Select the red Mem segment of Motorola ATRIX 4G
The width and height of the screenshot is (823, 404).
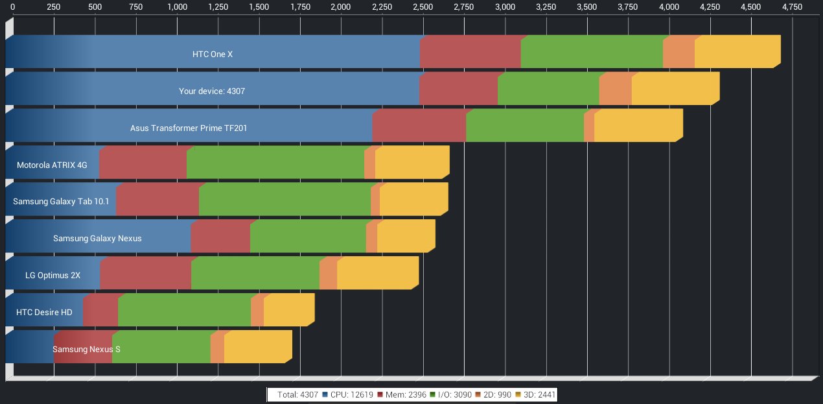[x=143, y=163]
